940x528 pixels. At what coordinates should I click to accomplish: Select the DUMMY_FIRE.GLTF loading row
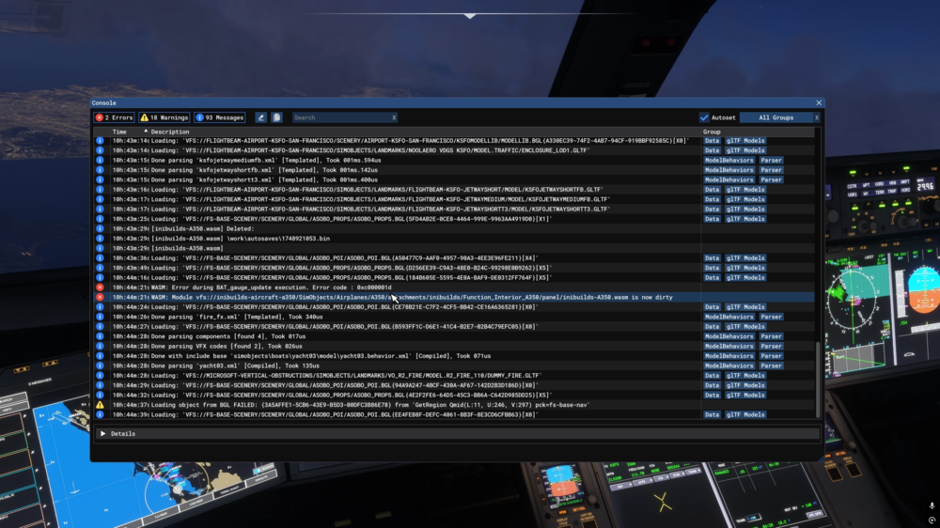[x=454, y=375]
